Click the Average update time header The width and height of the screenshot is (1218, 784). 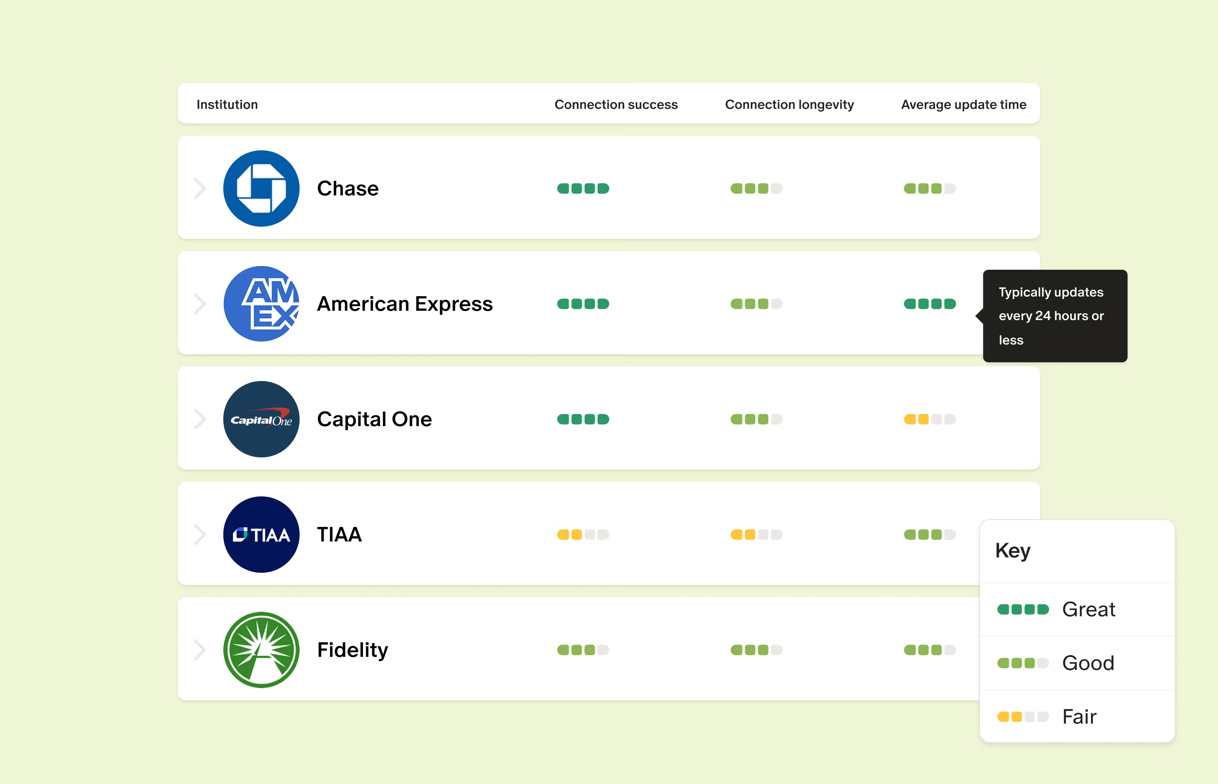963,104
